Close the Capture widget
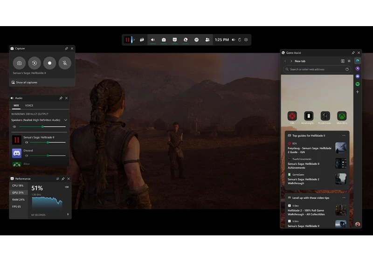 point(72,48)
